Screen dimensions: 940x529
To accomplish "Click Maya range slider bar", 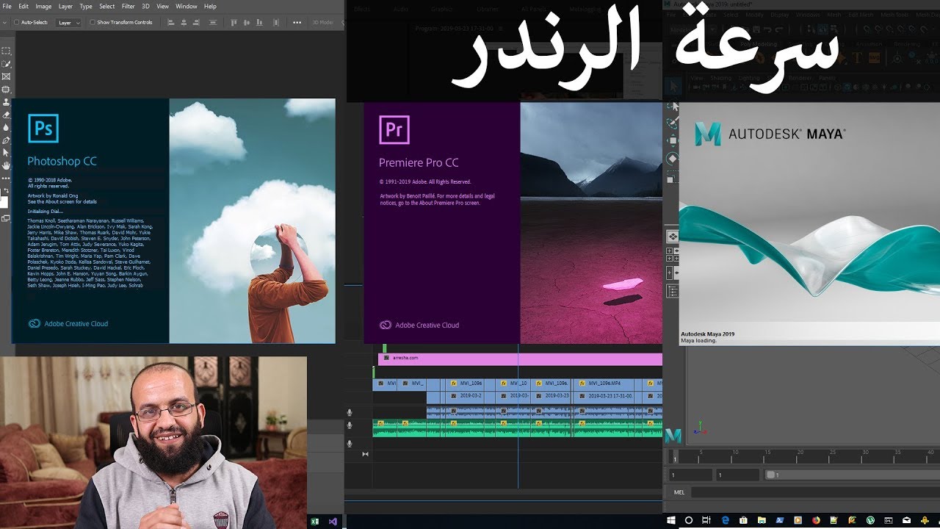I will tap(852, 475).
